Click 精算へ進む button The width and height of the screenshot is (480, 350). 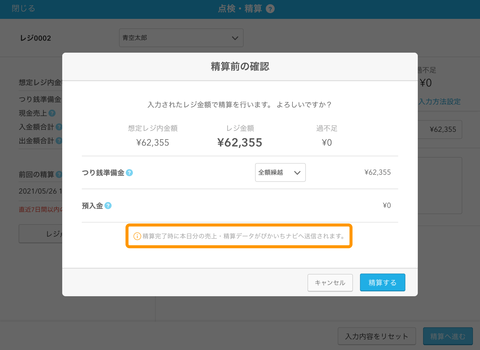click(448, 336)
